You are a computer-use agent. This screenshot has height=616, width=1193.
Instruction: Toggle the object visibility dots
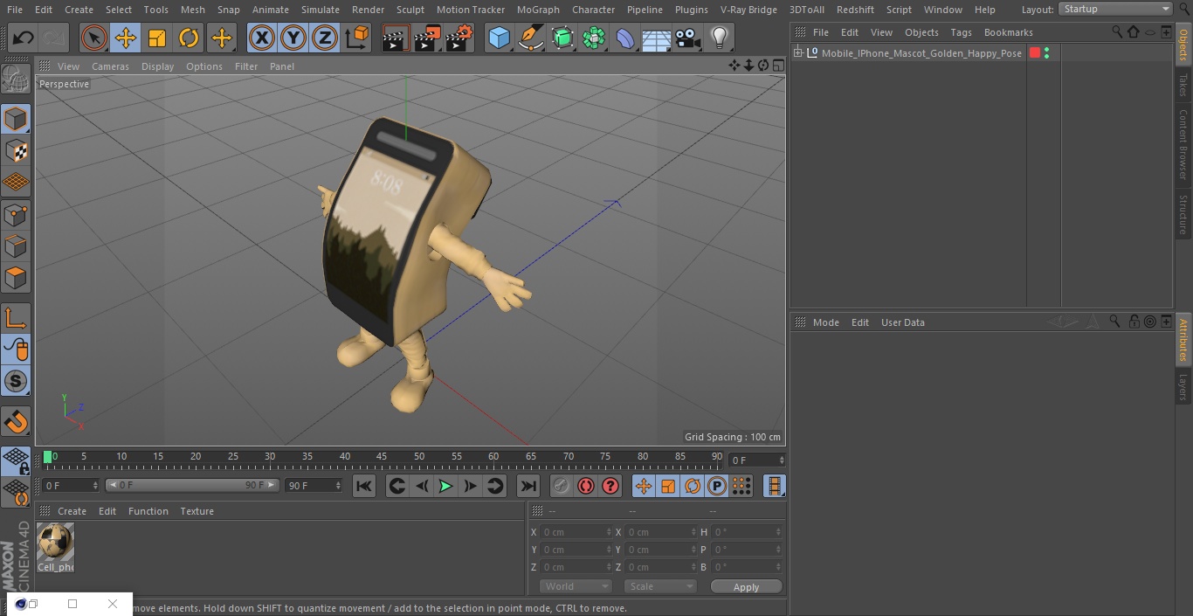[1046, 53]
